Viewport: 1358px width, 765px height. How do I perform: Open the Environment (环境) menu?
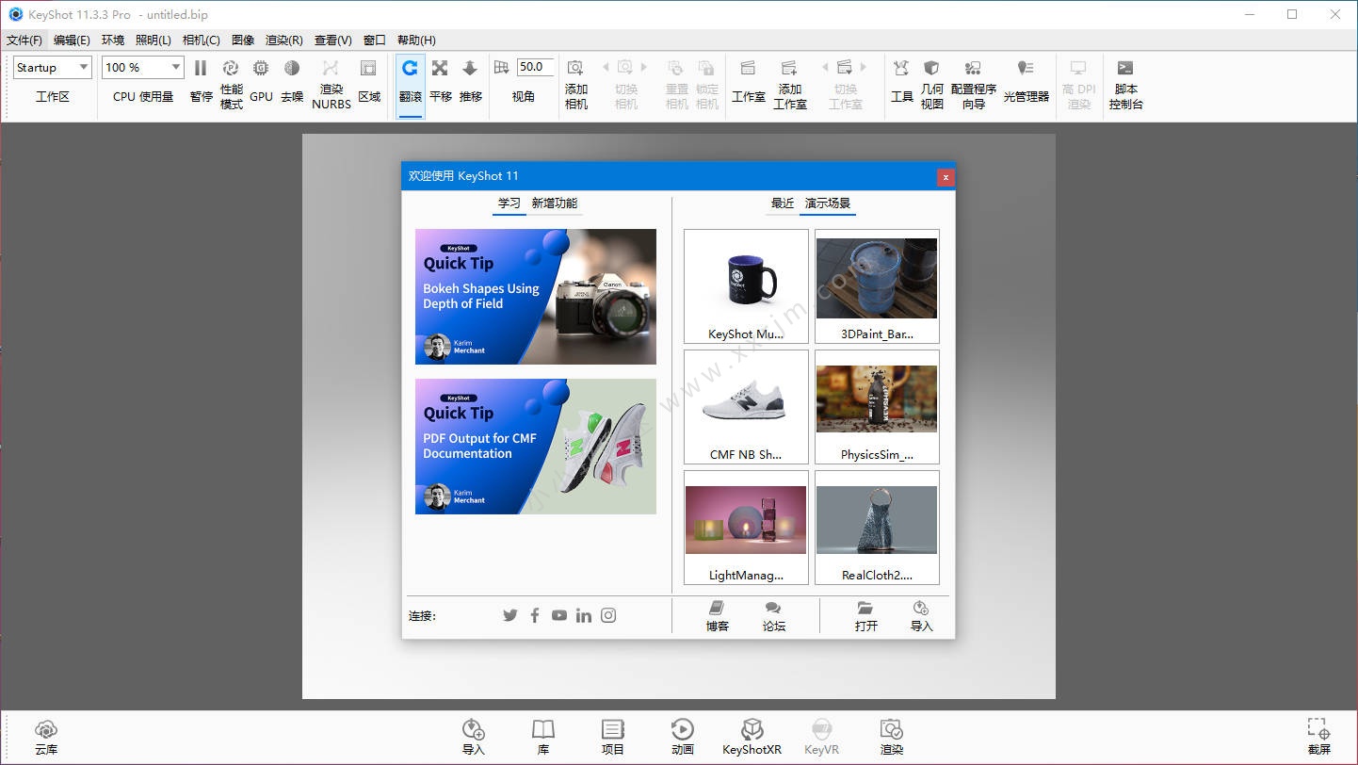113,40
